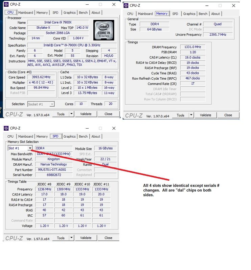Click the Core Speed value 3993.62 MHz

[x=41, y=77]
